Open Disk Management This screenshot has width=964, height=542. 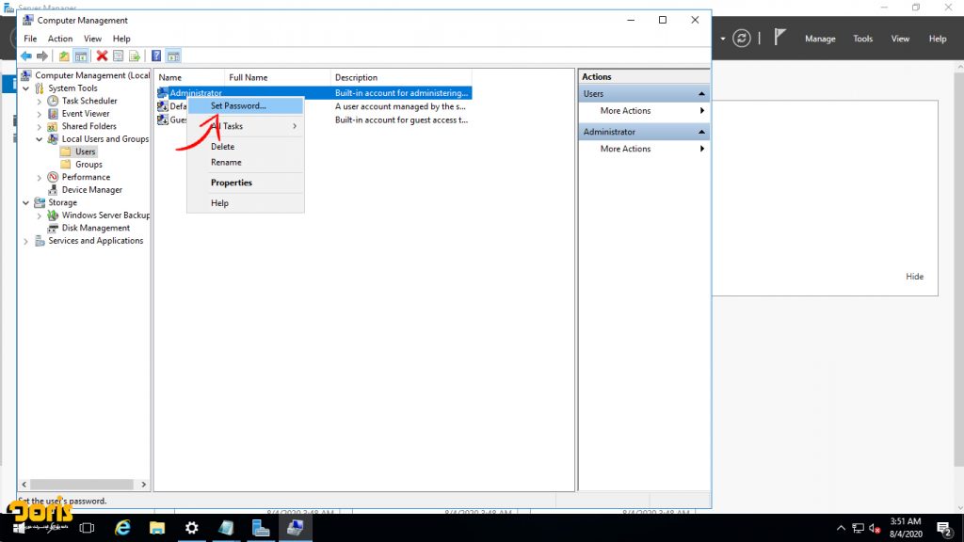pos(95,228)
